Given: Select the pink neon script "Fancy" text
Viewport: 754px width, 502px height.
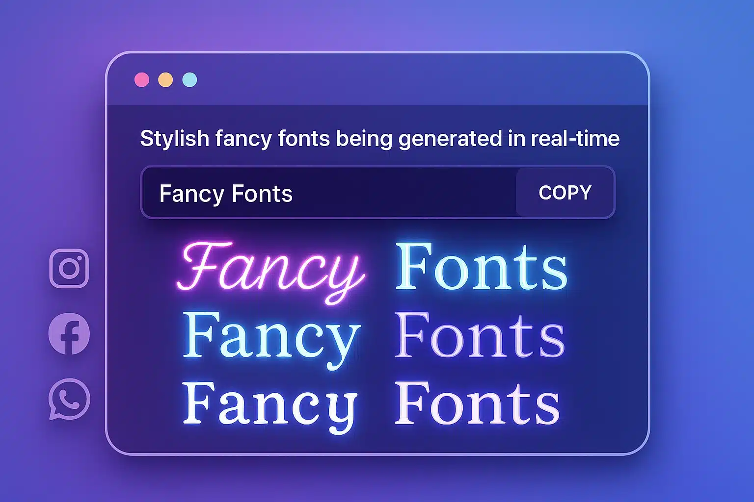Looking at the screenshot, I should pos(271,270).
